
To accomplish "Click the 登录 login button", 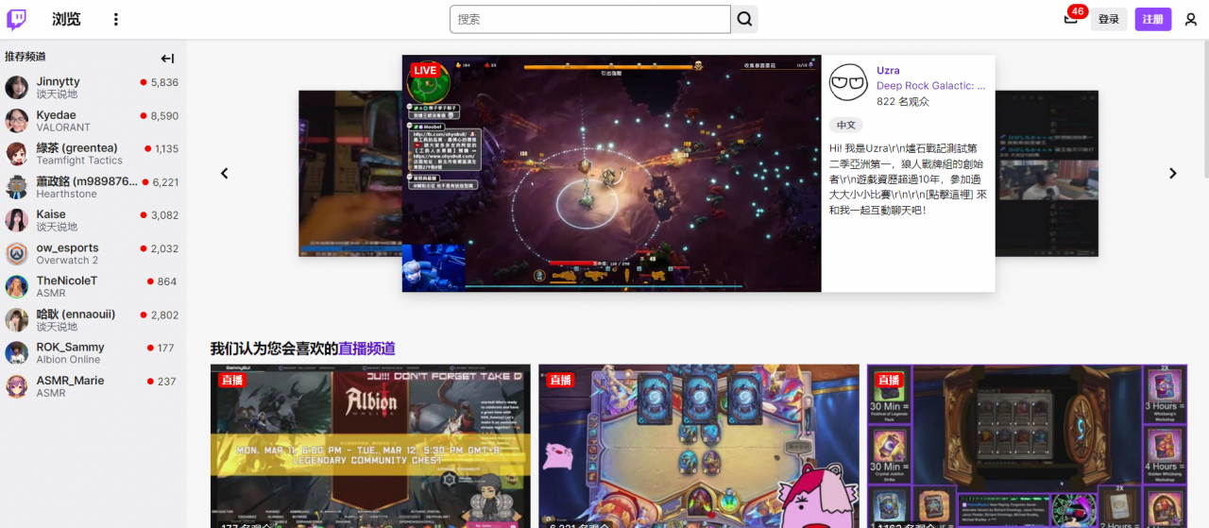I will 1109,19.
